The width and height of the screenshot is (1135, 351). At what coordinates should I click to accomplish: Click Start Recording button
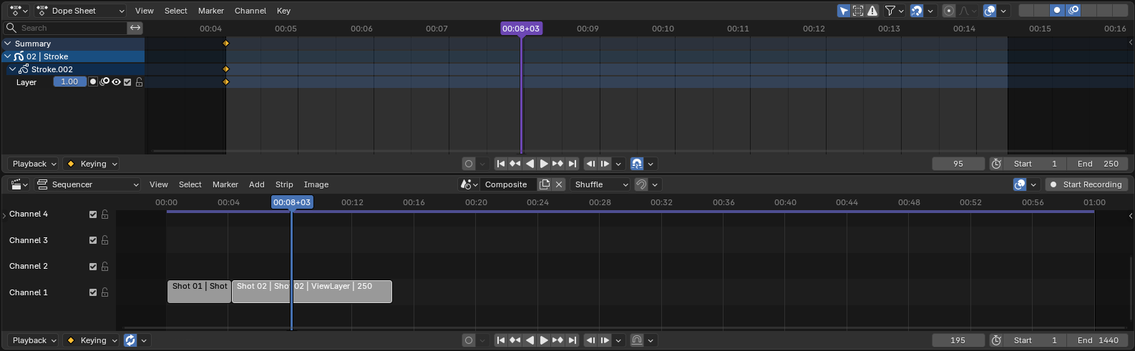[x=1086, y=184]
